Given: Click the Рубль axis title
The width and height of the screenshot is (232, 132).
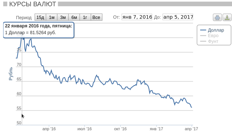Looking at the screenshot, I should pyautogui.click(x=11, y=73).
